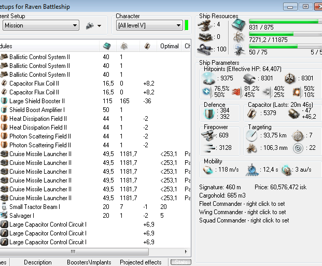Select the first Large Capacitor Control Circuit I
Viewport: 322px width, 266px height.
point(95,225)
